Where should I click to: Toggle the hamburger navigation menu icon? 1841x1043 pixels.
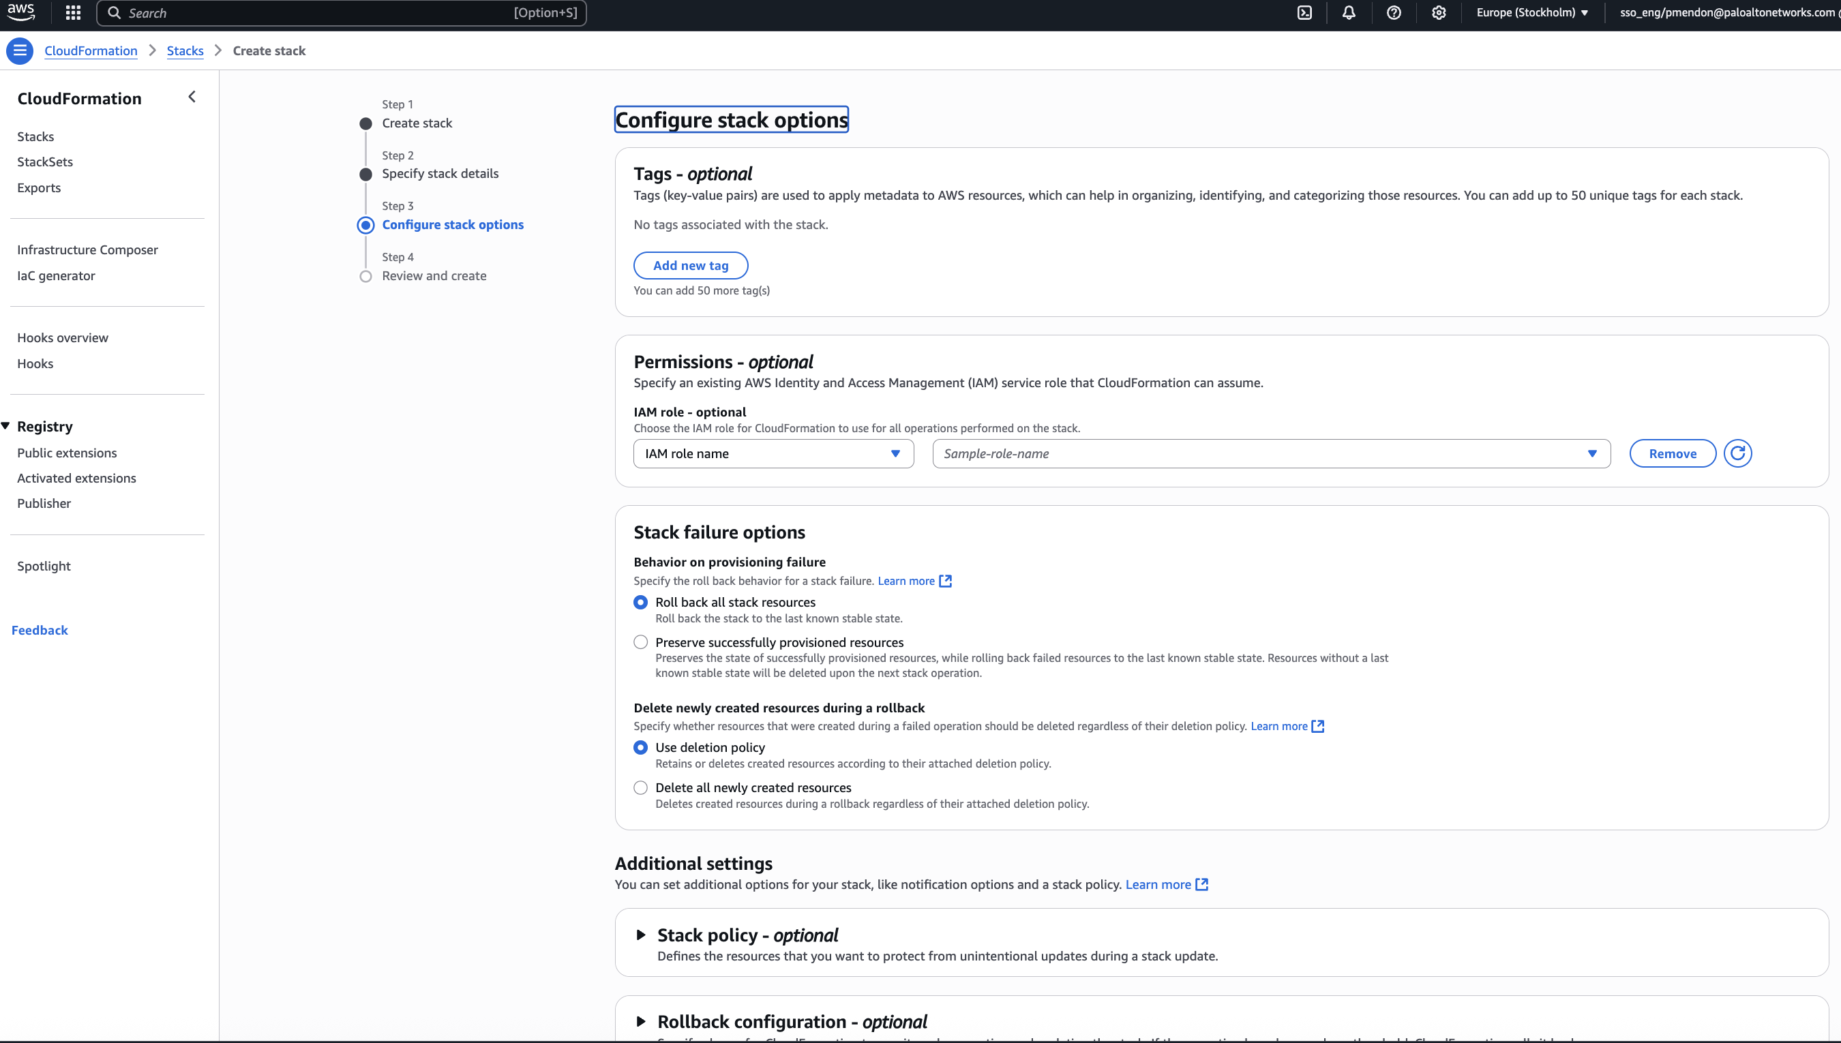click(20, 51)
